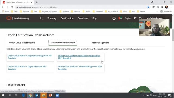Screen dimensions: 174x98
Task: Open the Buy menu
Action: (94, 18)
